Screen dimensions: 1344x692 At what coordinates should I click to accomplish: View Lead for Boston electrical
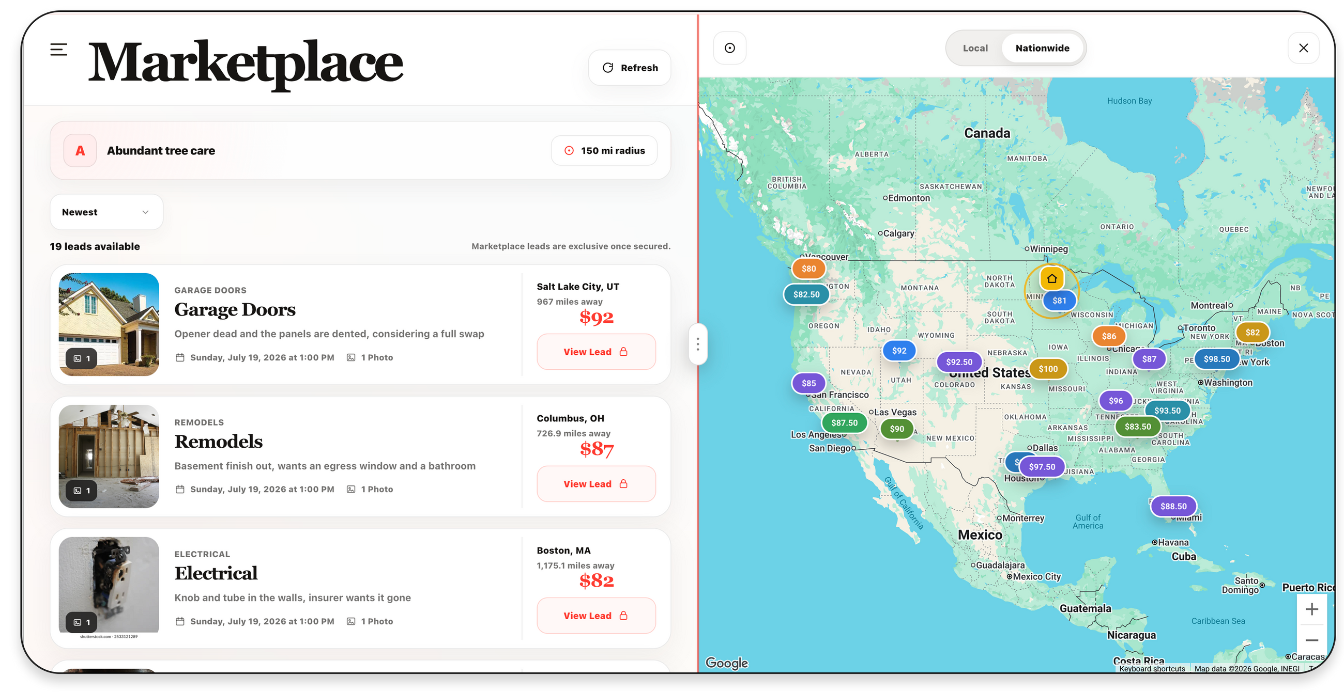[x=596, y=616]
